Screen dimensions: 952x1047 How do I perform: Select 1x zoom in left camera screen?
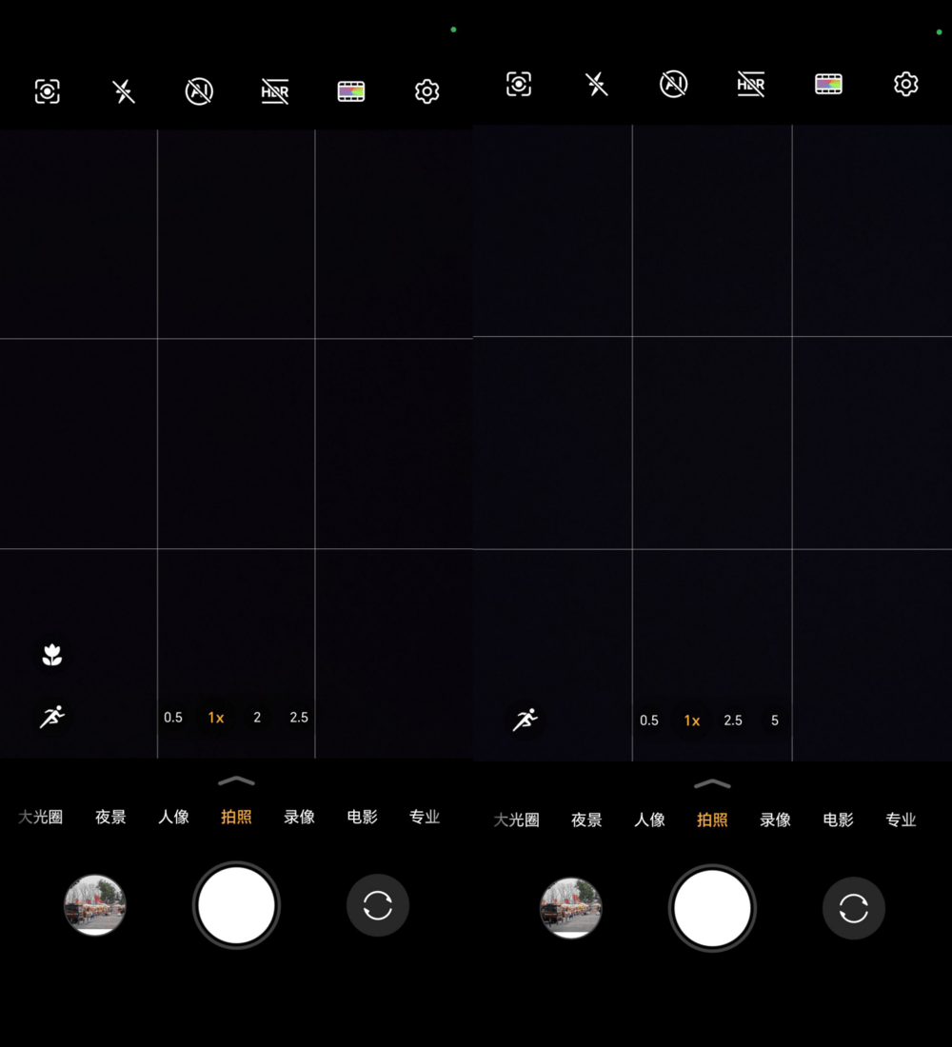(x=216, y=718)
